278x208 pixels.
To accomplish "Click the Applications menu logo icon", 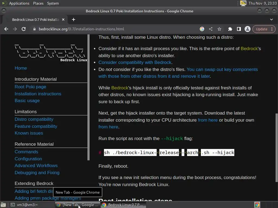I will pyautogui.click(x=4, y=3).
